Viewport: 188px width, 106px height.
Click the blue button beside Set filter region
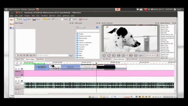coord(71,55)
